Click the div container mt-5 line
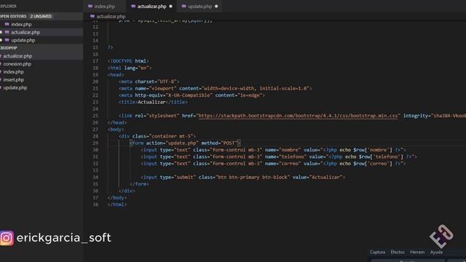The height and width of the screenshot is (262, 466). pos(157,136)
